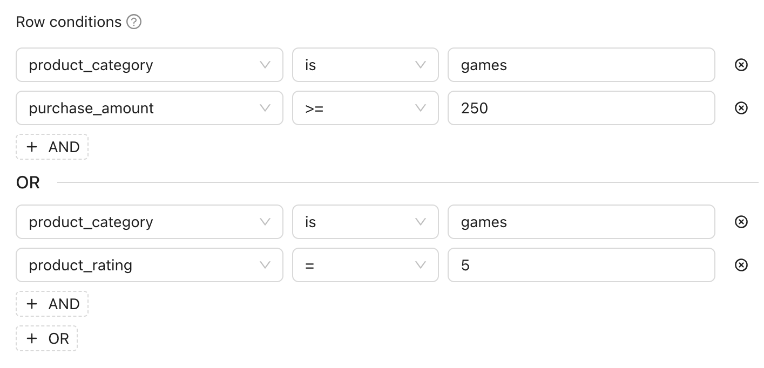This screenshot has height=368, width=764.
Task: Delete the second product_category games condition
Action: (741, 222)
